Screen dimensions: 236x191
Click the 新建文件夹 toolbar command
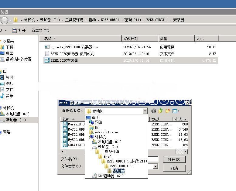40,30
